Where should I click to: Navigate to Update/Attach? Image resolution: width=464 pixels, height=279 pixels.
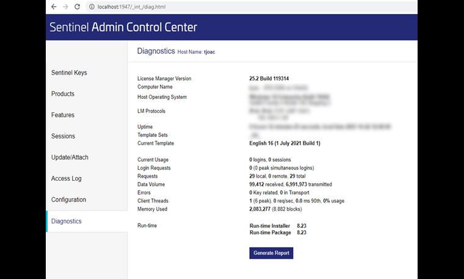tap(70, 158)
